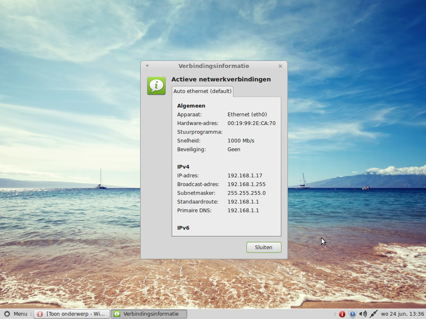Click the Verbindingsinformatie taskbar entry
Screen dimensions: 426x319
(x=149, y=314)
